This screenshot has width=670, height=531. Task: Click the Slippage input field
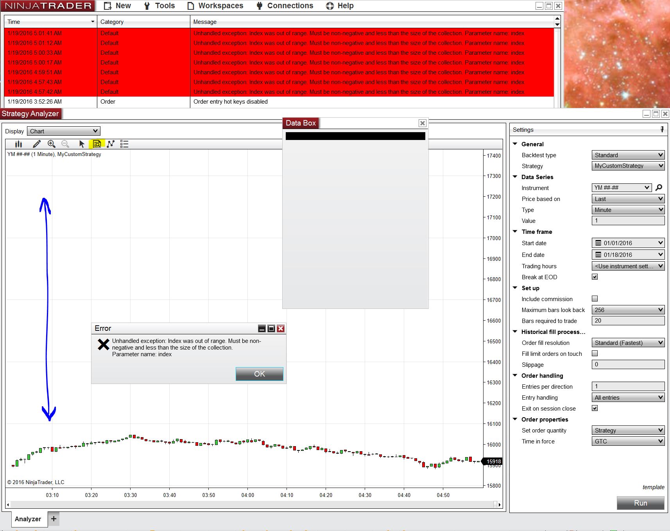click(x=628, y=364)
